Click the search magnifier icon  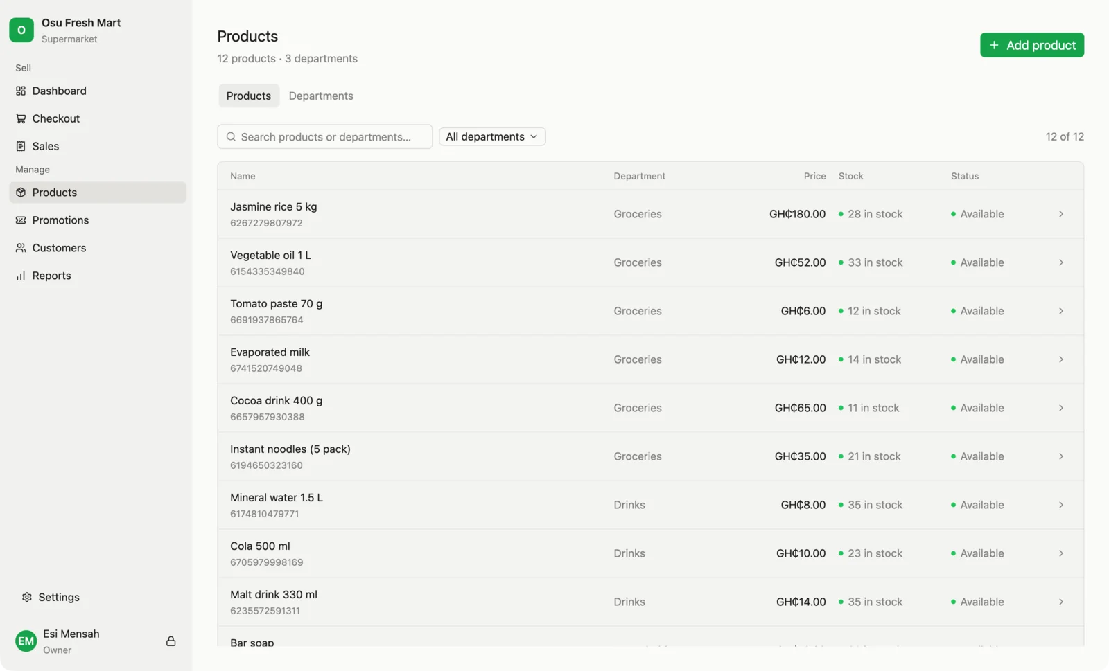[x=232, y=137]
